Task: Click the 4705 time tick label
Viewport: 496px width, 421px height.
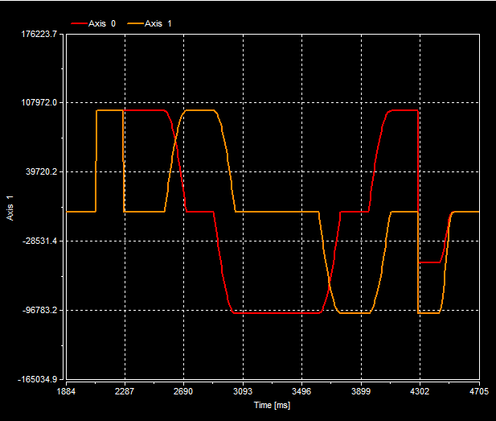Action: click(x=478, y=393)
